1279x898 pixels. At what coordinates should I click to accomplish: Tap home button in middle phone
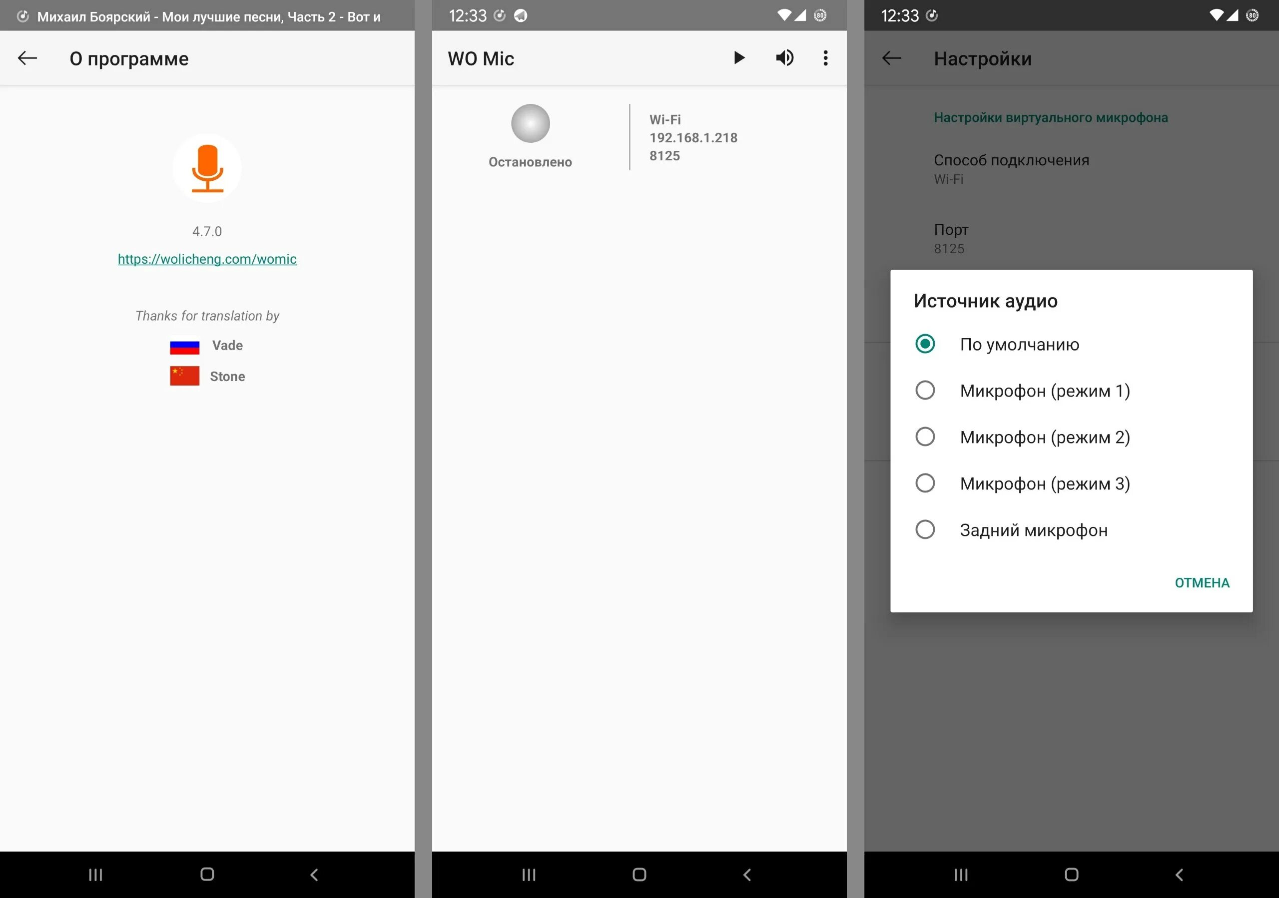(x=639, y=875)
